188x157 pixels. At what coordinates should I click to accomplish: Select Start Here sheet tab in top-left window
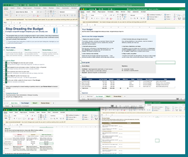(x=14, y=103)
